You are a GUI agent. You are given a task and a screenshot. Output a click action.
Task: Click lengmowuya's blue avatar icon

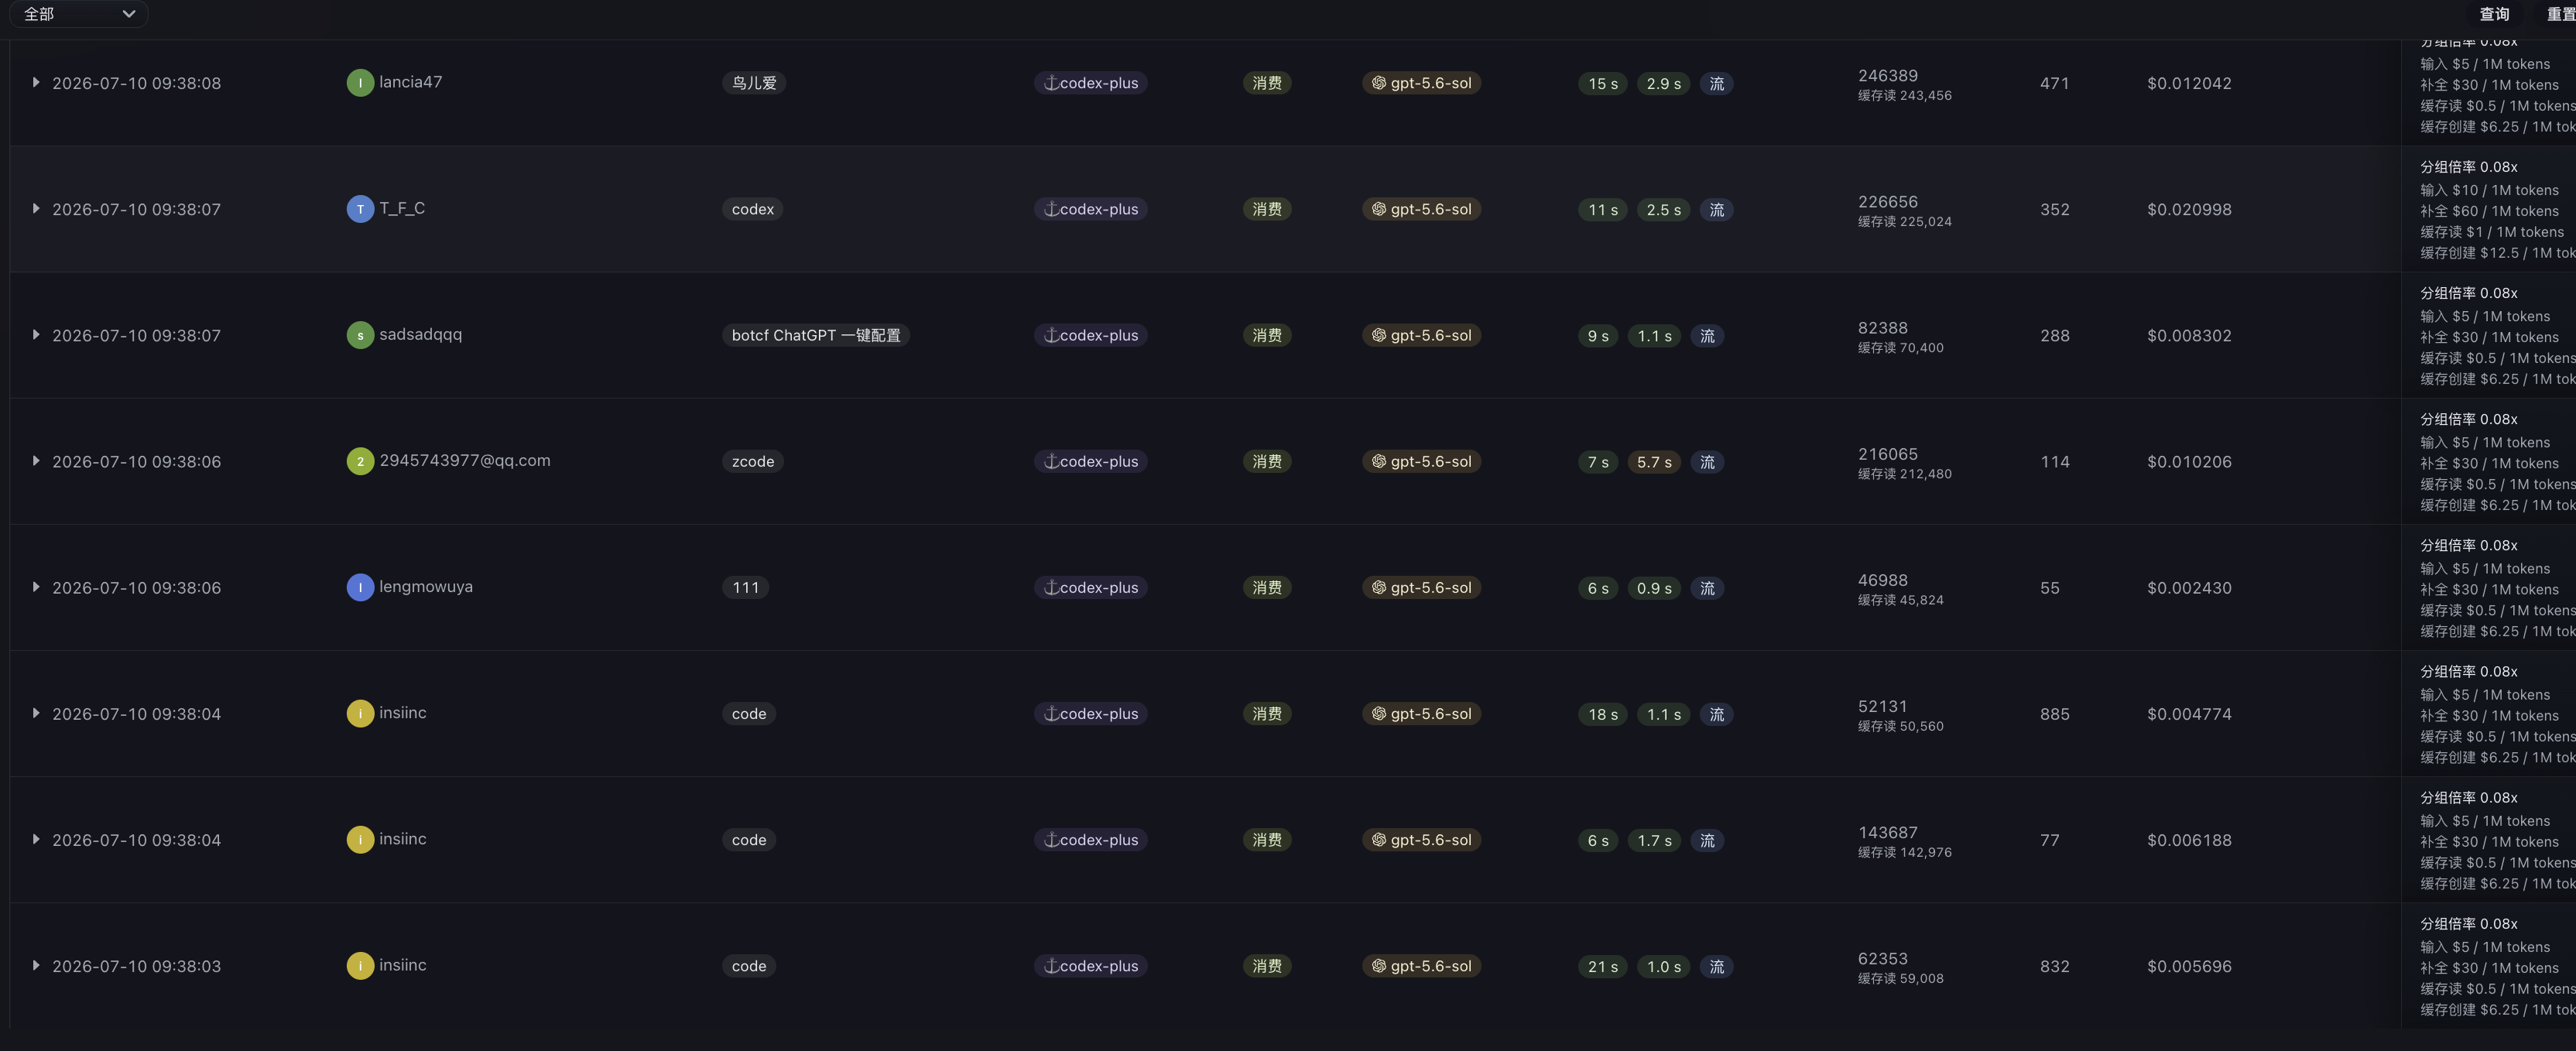tap(360, 587)
